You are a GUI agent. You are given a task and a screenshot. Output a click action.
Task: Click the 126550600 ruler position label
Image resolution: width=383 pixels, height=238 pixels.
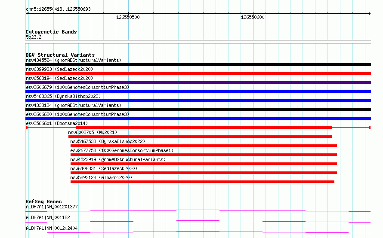pos(253,17)
